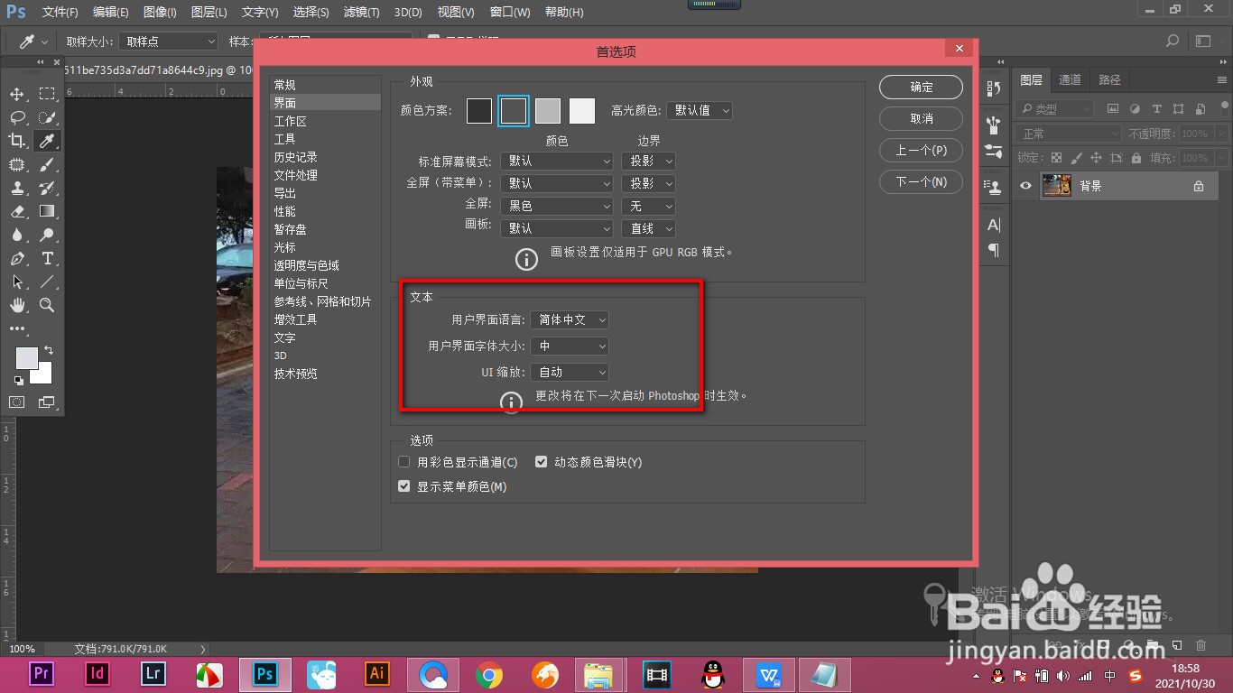Screen dimensions: 1233x693
Task: Select the Brush tool
Action: click(47, 164)
